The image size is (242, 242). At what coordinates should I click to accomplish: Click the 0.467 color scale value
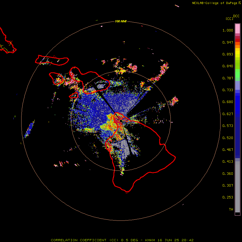228,150
